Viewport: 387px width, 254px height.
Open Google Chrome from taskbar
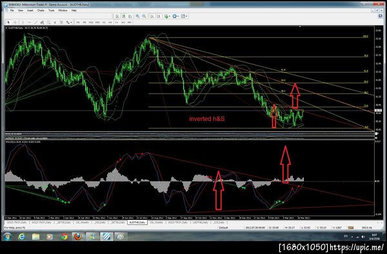tap(64, 237)
